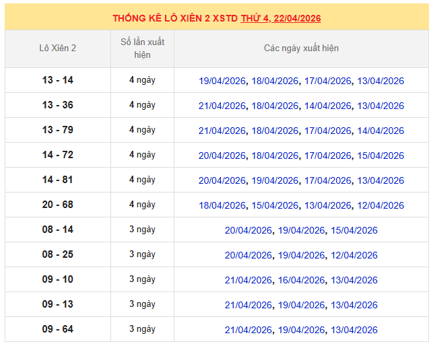Click 19/04/2026 in the 13 - 14 row
The height and width of the screenshot is (348, 431).
[x=222, y=81]
